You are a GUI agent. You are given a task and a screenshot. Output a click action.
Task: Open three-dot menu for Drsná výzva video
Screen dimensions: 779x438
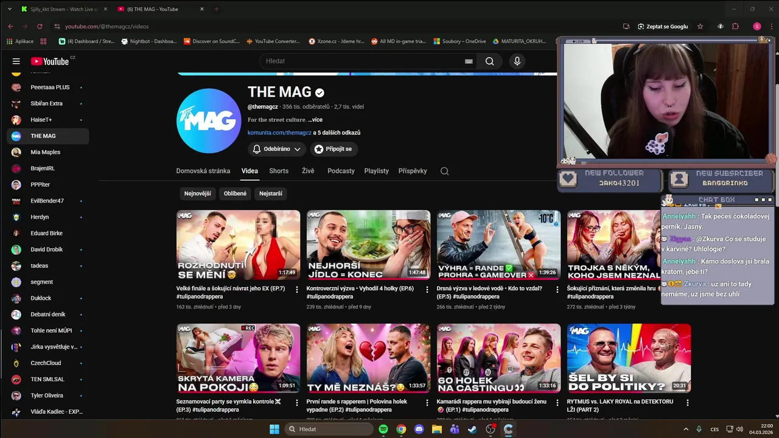pos(557,290)
